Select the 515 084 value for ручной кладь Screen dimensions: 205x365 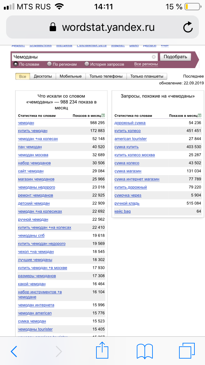[194, 203]
